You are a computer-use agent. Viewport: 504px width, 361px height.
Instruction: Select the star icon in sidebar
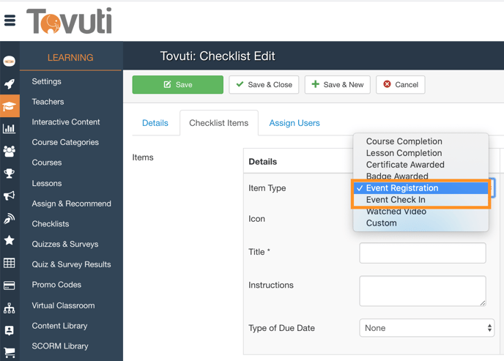tap(10, 240)
